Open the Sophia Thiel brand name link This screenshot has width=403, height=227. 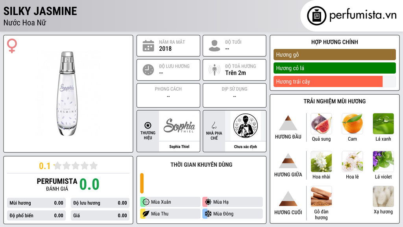pyautogui.click(x=179, y=147)
